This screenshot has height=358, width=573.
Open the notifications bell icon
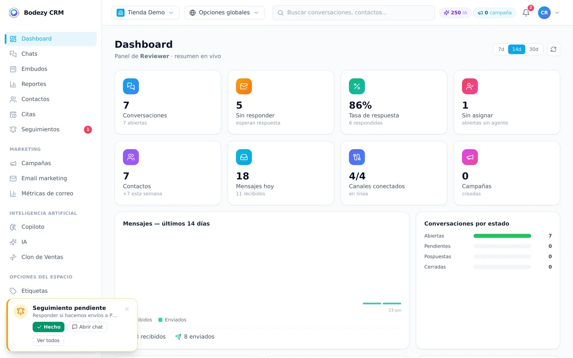click(x=526, y=13)
